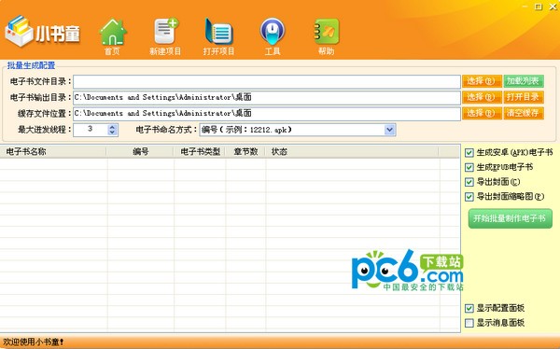Image resolution: width=560 pixels, height=349 pixels.
Task: Click the 小书童 app logo
Action: pos(43,32)
